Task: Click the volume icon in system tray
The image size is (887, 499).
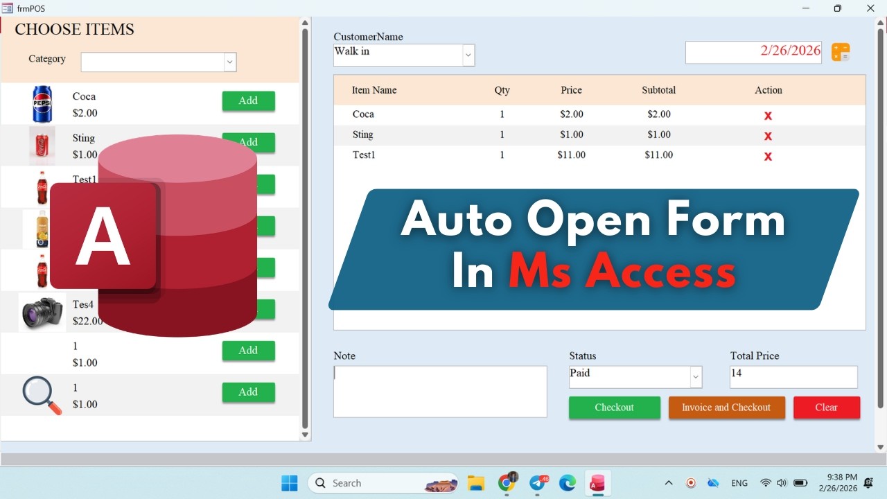Action: coord(782,483)
